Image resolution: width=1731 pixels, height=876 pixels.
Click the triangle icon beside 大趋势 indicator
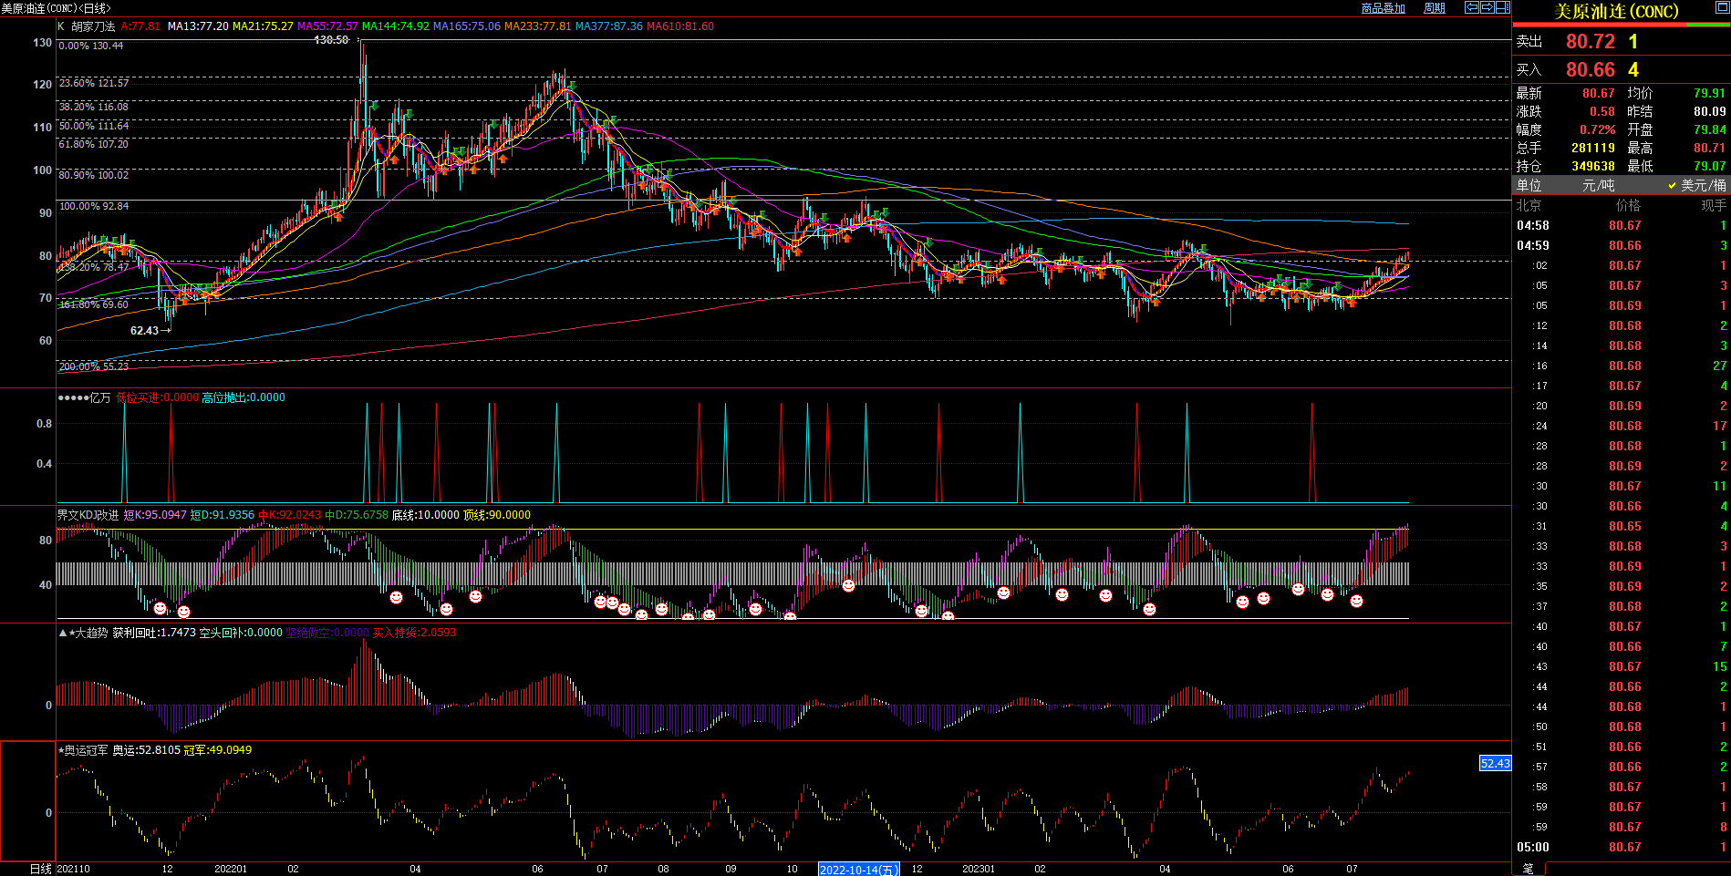click(x=62, y=633)
